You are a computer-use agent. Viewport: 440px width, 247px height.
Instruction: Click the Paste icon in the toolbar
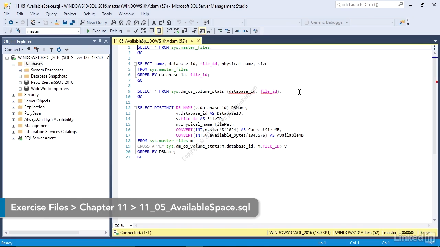click(x=169, y=22)
